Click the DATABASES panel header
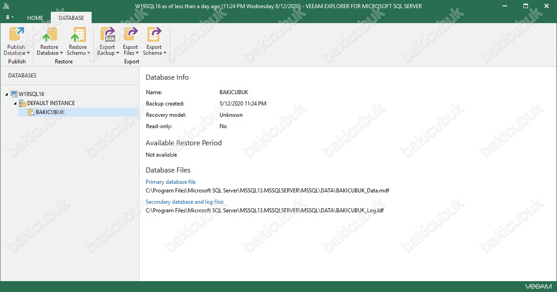This screenshot has width=557, height=292. point(22,76)
